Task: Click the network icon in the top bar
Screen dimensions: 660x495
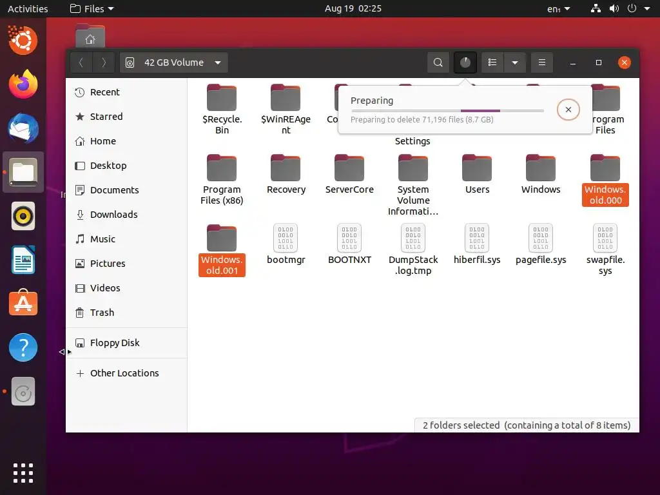Action: pos(596,8)
